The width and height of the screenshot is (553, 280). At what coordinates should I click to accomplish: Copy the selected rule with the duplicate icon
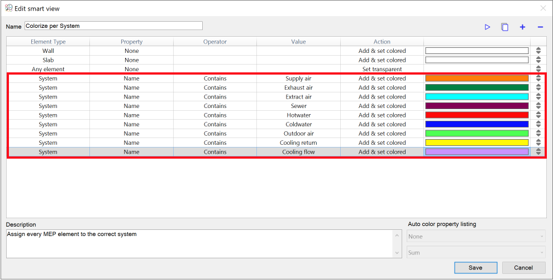tap(505, 27)
